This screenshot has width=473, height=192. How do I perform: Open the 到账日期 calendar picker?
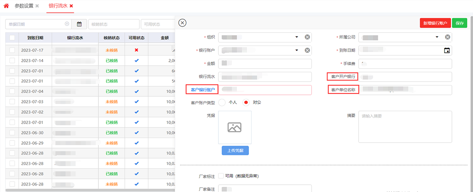[447, 51]
